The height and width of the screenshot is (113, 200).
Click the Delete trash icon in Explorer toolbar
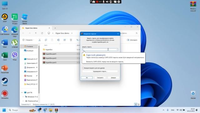[x=71, y=40]
